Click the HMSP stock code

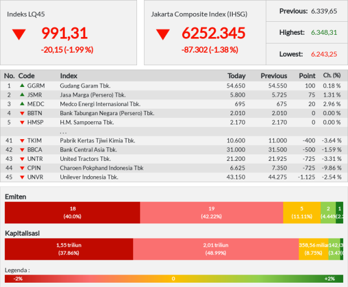tap(35, 122)
